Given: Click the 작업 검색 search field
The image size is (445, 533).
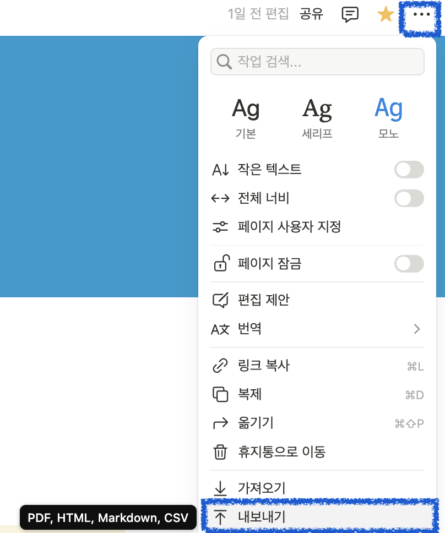Looking at the screenshot, I should 317,61.
